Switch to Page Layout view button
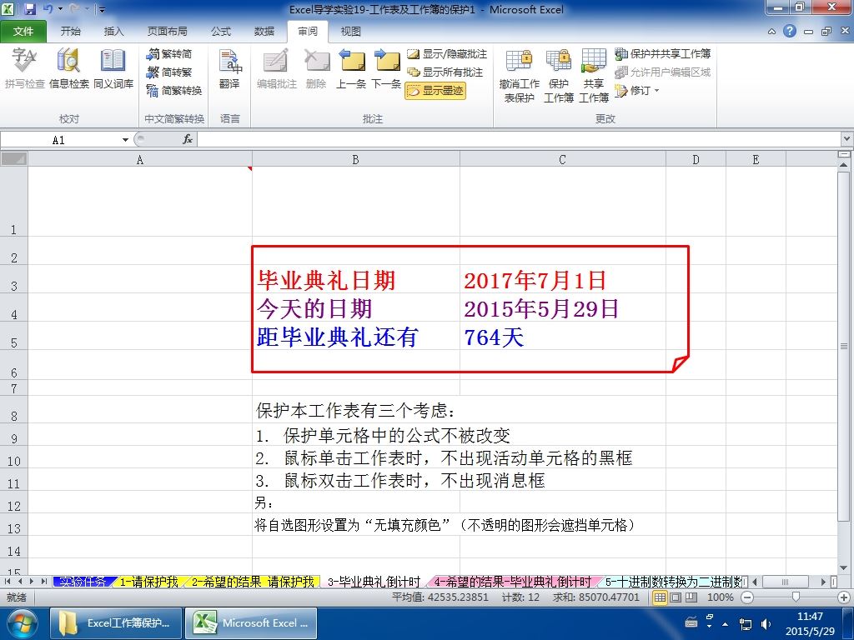854x640 pixels. click(676, 597)
